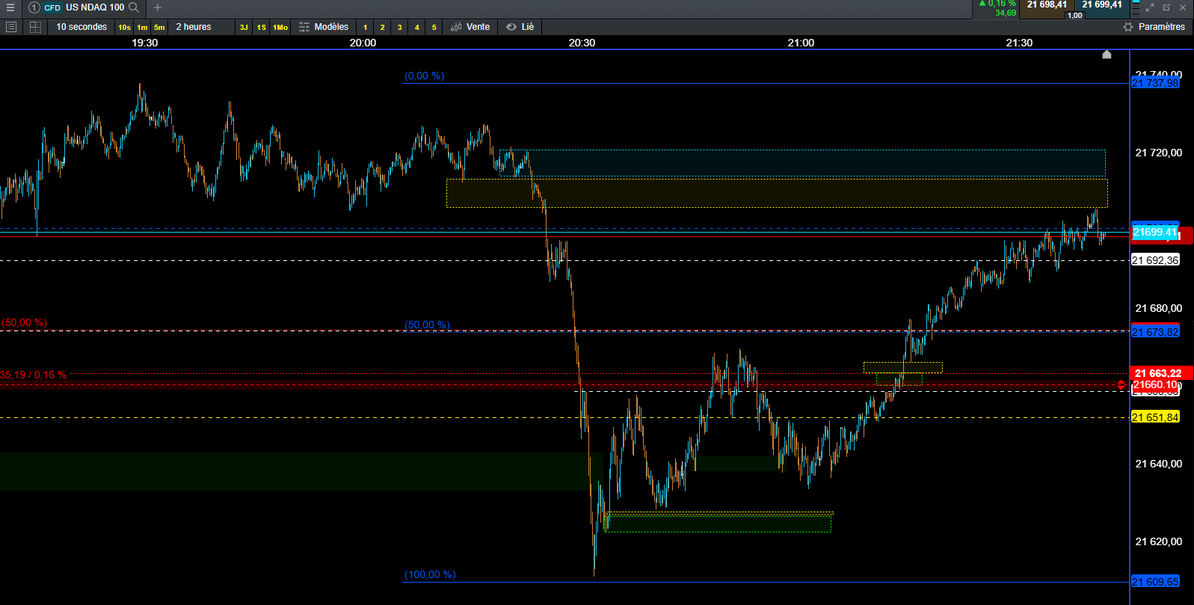Click the 20:30 time axis label
Screen dimensions: 1194x605
pyautogui.click(x=582, y=43)
